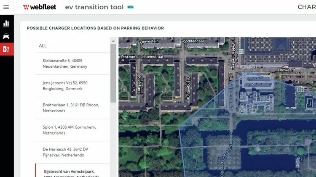This screenshot has width=316, height=177.
Task: Click the Kiefskamp street label on map
Action: pos(139,85)
